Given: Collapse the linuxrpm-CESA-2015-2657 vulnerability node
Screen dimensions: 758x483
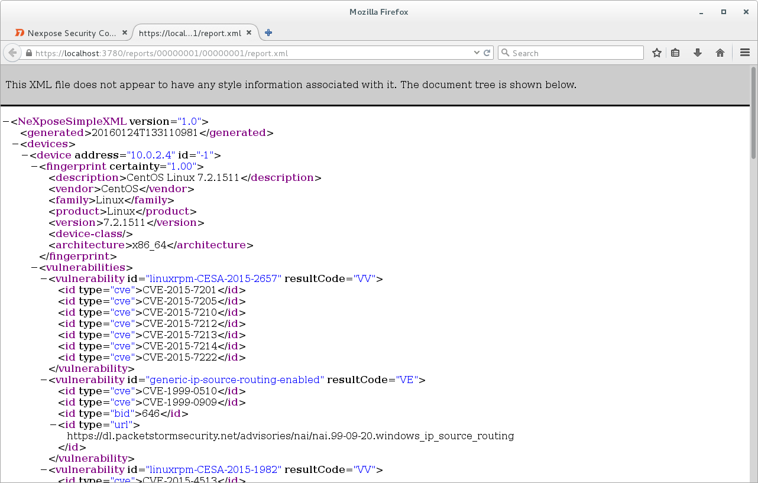Looking at the screenshot, I should pyautogui.click(x=44, y=279).
